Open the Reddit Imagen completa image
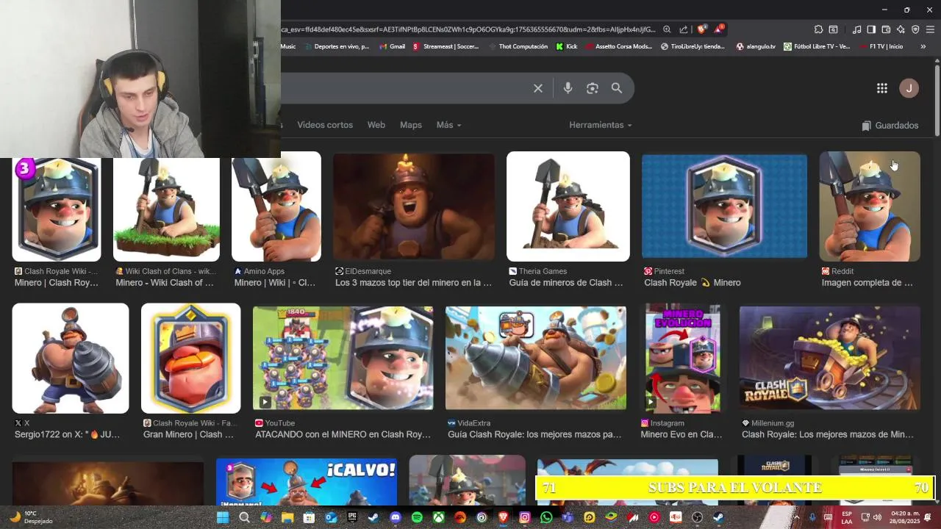Viewport: 941px width, 529px height. 870,206
